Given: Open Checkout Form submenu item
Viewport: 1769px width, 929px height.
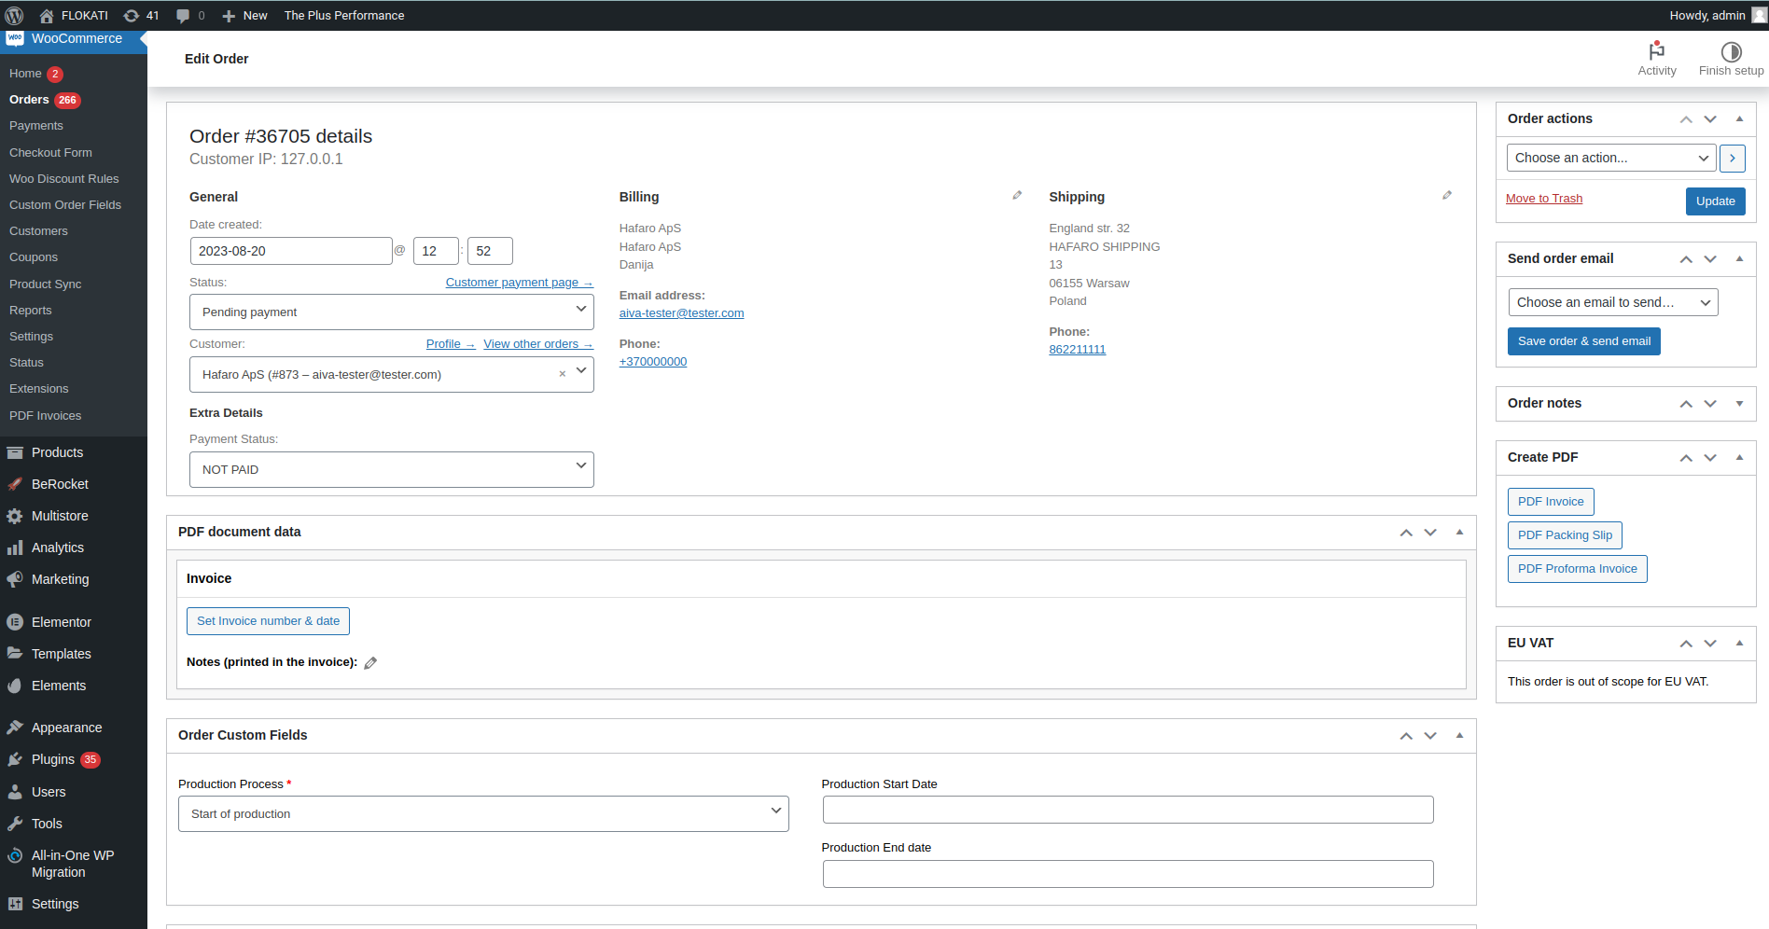Looking at the screenshot, I should 50,152.
